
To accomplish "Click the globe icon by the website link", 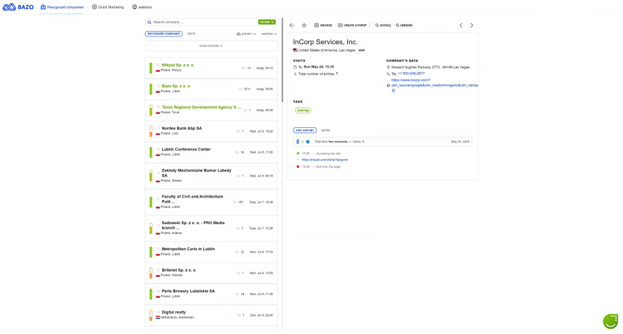I will click(x=388, y=86).
